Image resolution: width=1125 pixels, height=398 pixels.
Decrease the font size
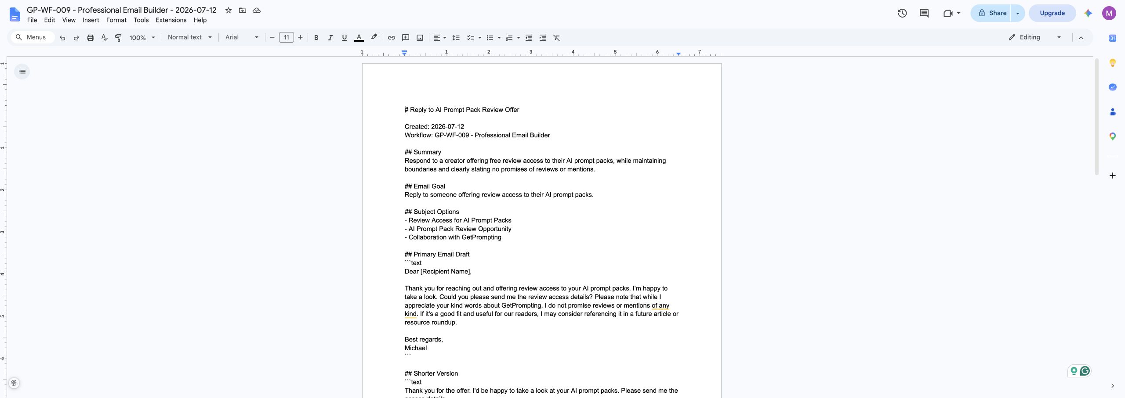point(272,38)
